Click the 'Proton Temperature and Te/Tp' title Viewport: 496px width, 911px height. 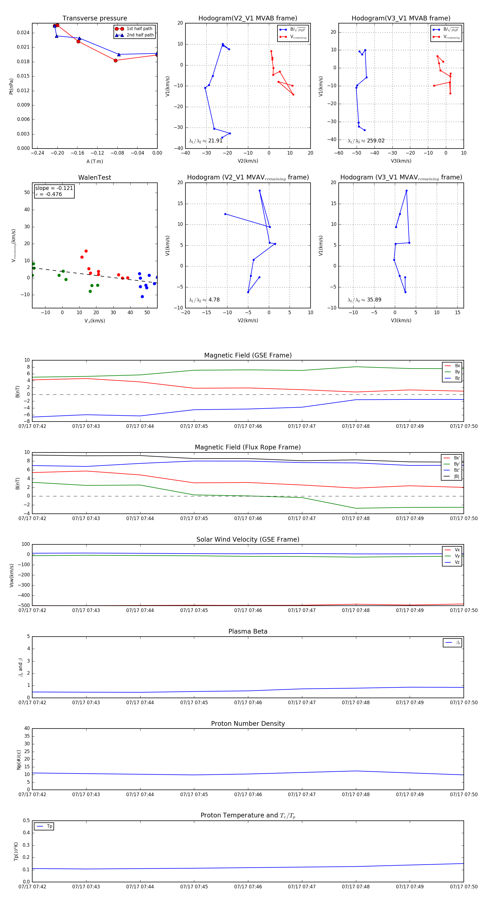pos(248,815)
